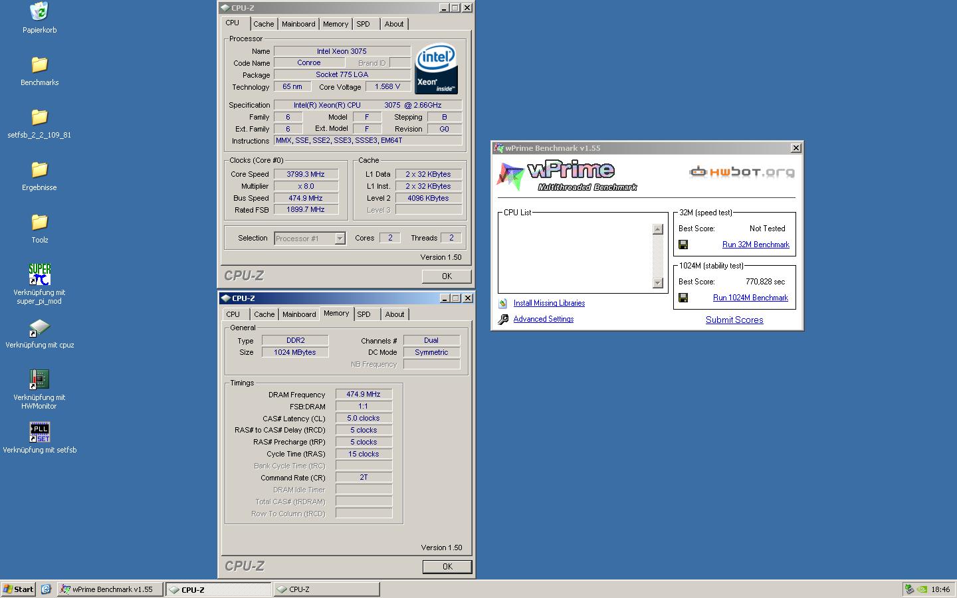This screenshot has width=957, height=598.
Task: Select the Toolz folder icon
Action: [x=39, y=222]
